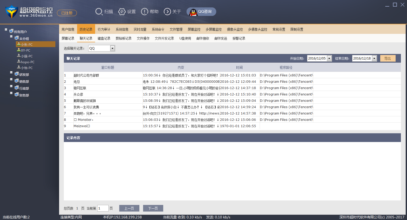Select chat row 戴眼镜的攻城狮
The image size is (407, 220).
232,100
